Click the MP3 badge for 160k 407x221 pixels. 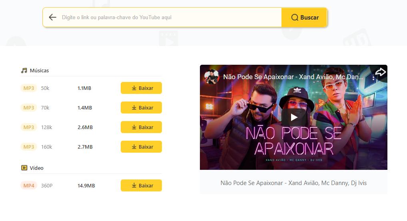point(29,147)
